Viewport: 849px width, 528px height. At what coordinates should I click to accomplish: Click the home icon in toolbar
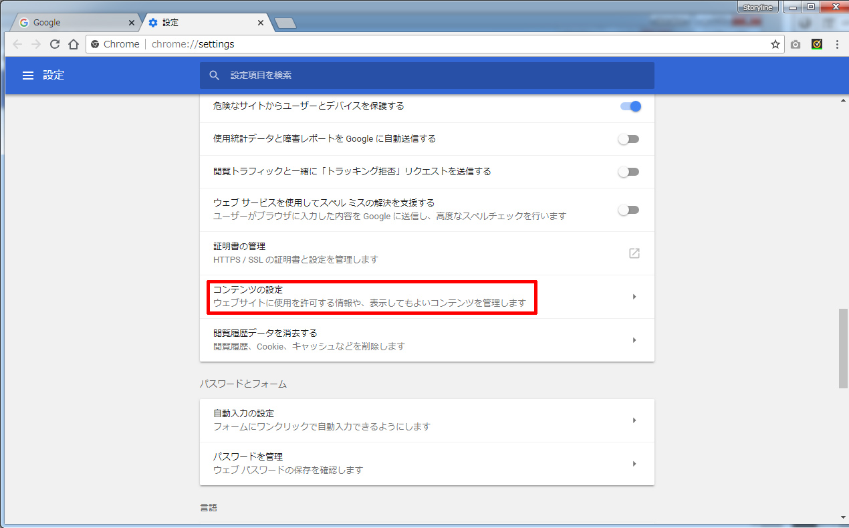click(74, 44)
